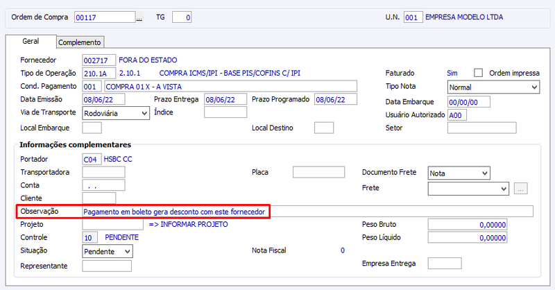Click the ellipsis button next to Frete
The height and width of the screenshot is (290, 555).
click(x=521, y=189)
